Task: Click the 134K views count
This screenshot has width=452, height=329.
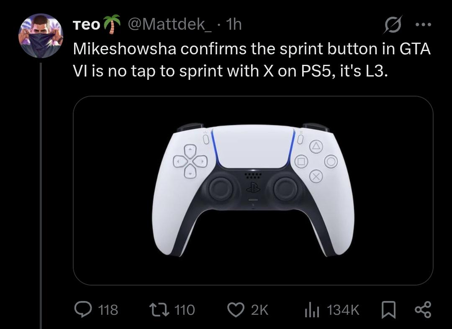Action: pyautogui.click(x=343, y=310)
